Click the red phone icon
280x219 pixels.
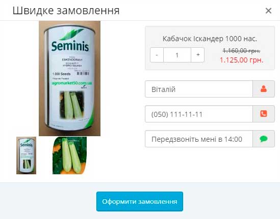[x=264, y=114]
